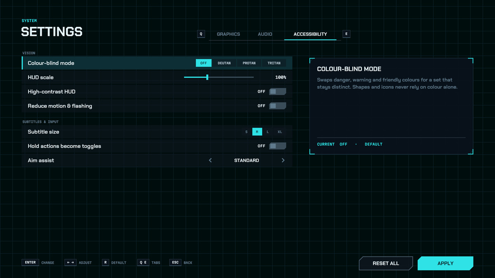Click the unfilled part of HUD scale track
Viewport: 495px width, 278px height.
pyautogui.click(x=231, y=77)
